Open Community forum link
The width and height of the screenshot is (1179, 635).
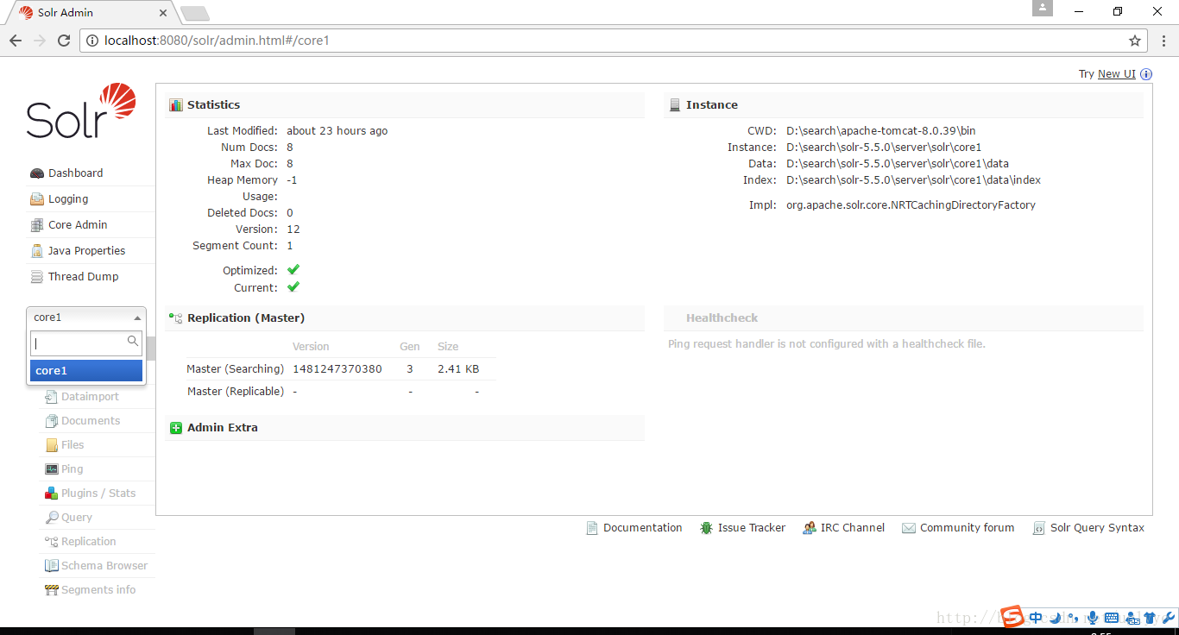point(958,528)
